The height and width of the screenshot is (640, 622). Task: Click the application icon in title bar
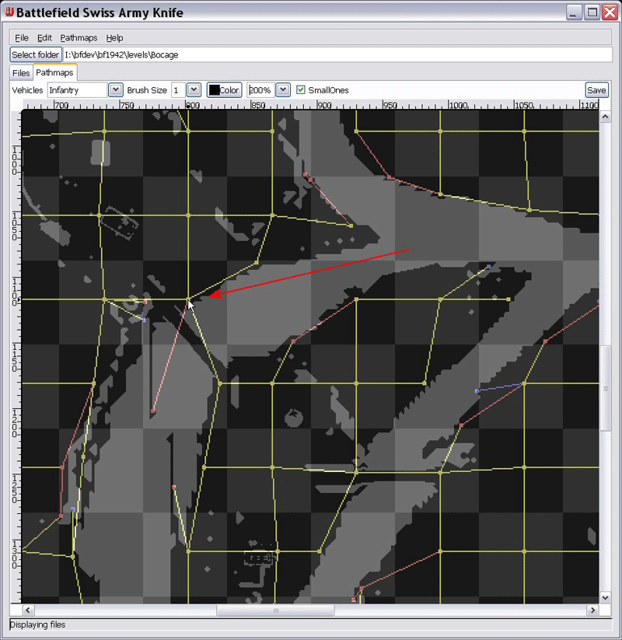9,12
